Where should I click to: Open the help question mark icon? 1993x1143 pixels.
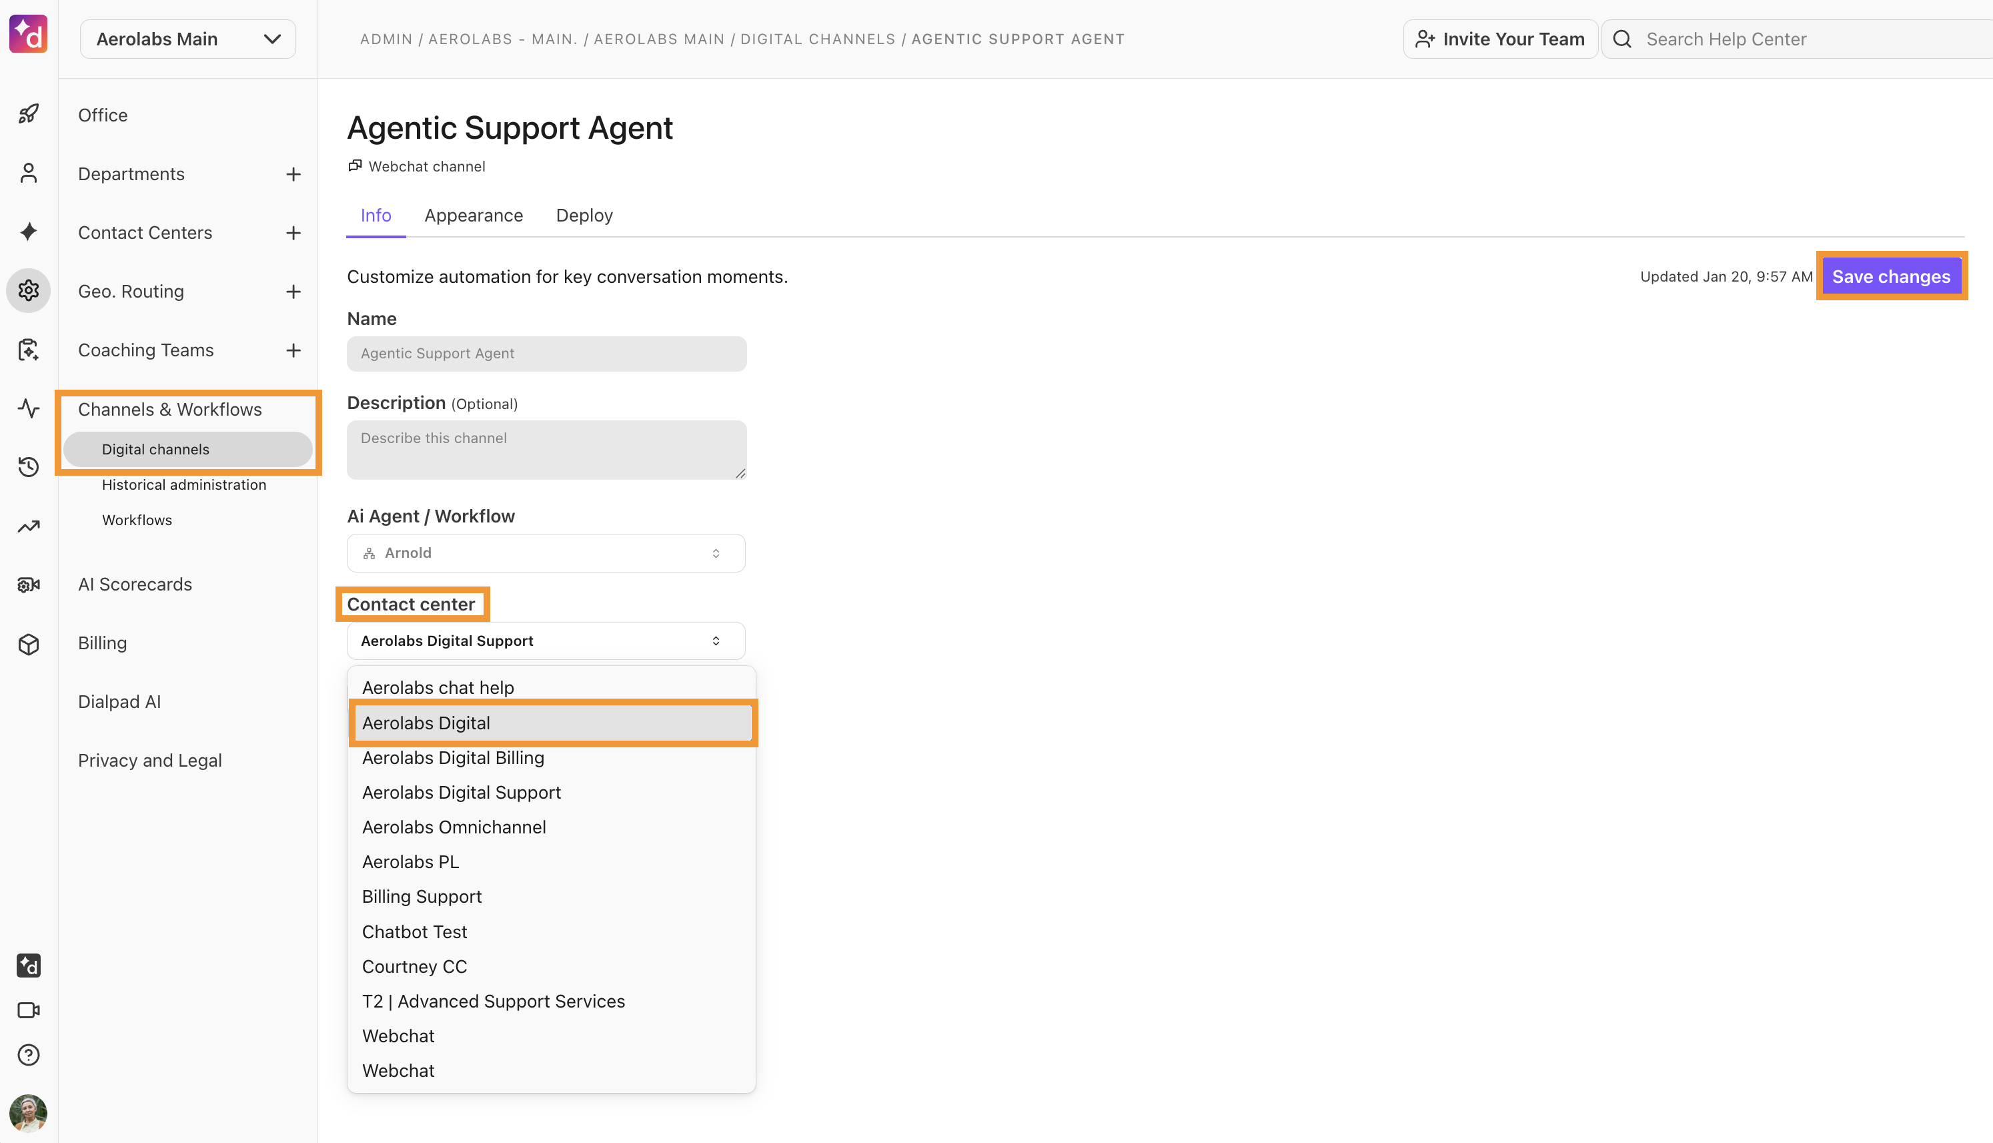coord(28,1055)
